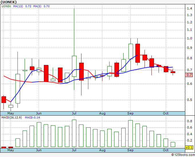Click the MA(13) 0.72 legend entry
Screen dimensions: 195x157
(x=22, y=6)
